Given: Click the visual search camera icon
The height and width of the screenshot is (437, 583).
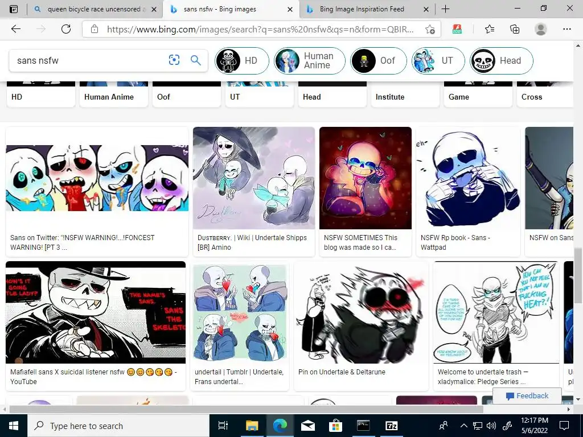Looking at the screenshot, I should coord(174,60).
